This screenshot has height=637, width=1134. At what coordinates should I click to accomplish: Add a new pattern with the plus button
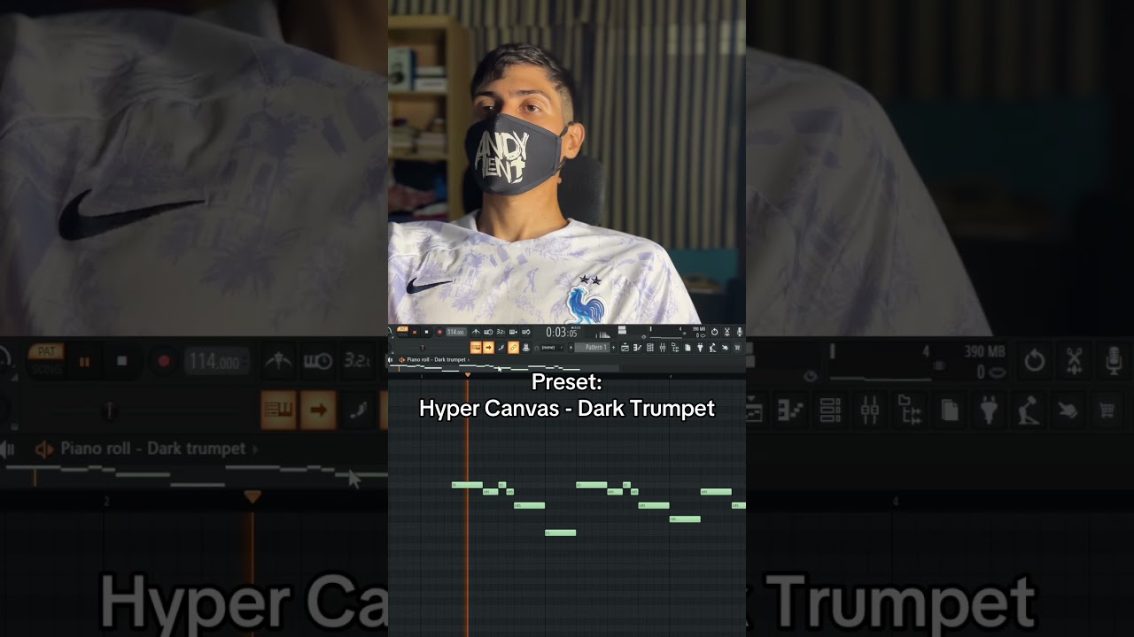click(x=613, y=348)
